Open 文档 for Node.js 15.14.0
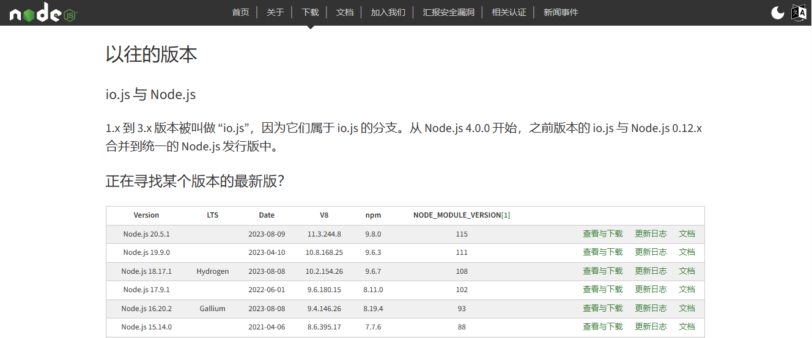The width and height of the screenshot is (812, 338). tap(687, 327)
